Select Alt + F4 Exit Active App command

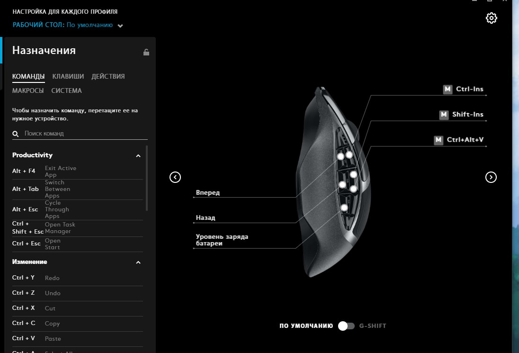(x=78, y=171)
